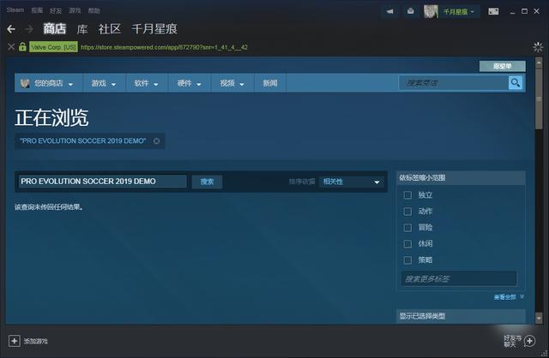Open the inbox envelope icon
The height and width of the screenshot is (358, 549).
pyautogui.click(x=411, y=11)
